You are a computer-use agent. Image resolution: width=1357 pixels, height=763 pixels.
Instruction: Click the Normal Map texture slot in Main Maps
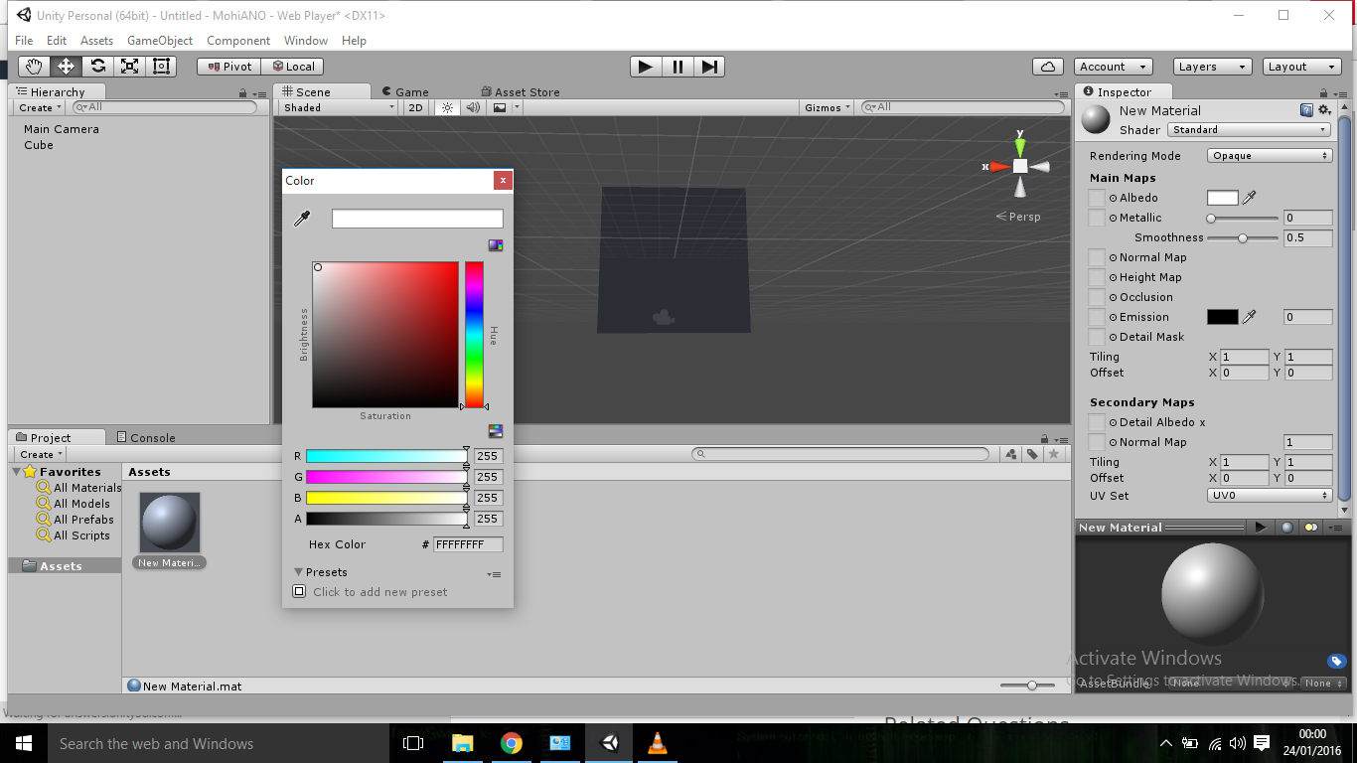[x=1097, y=257]
